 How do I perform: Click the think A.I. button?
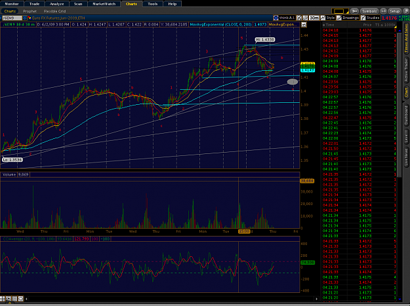pos(284,18)
